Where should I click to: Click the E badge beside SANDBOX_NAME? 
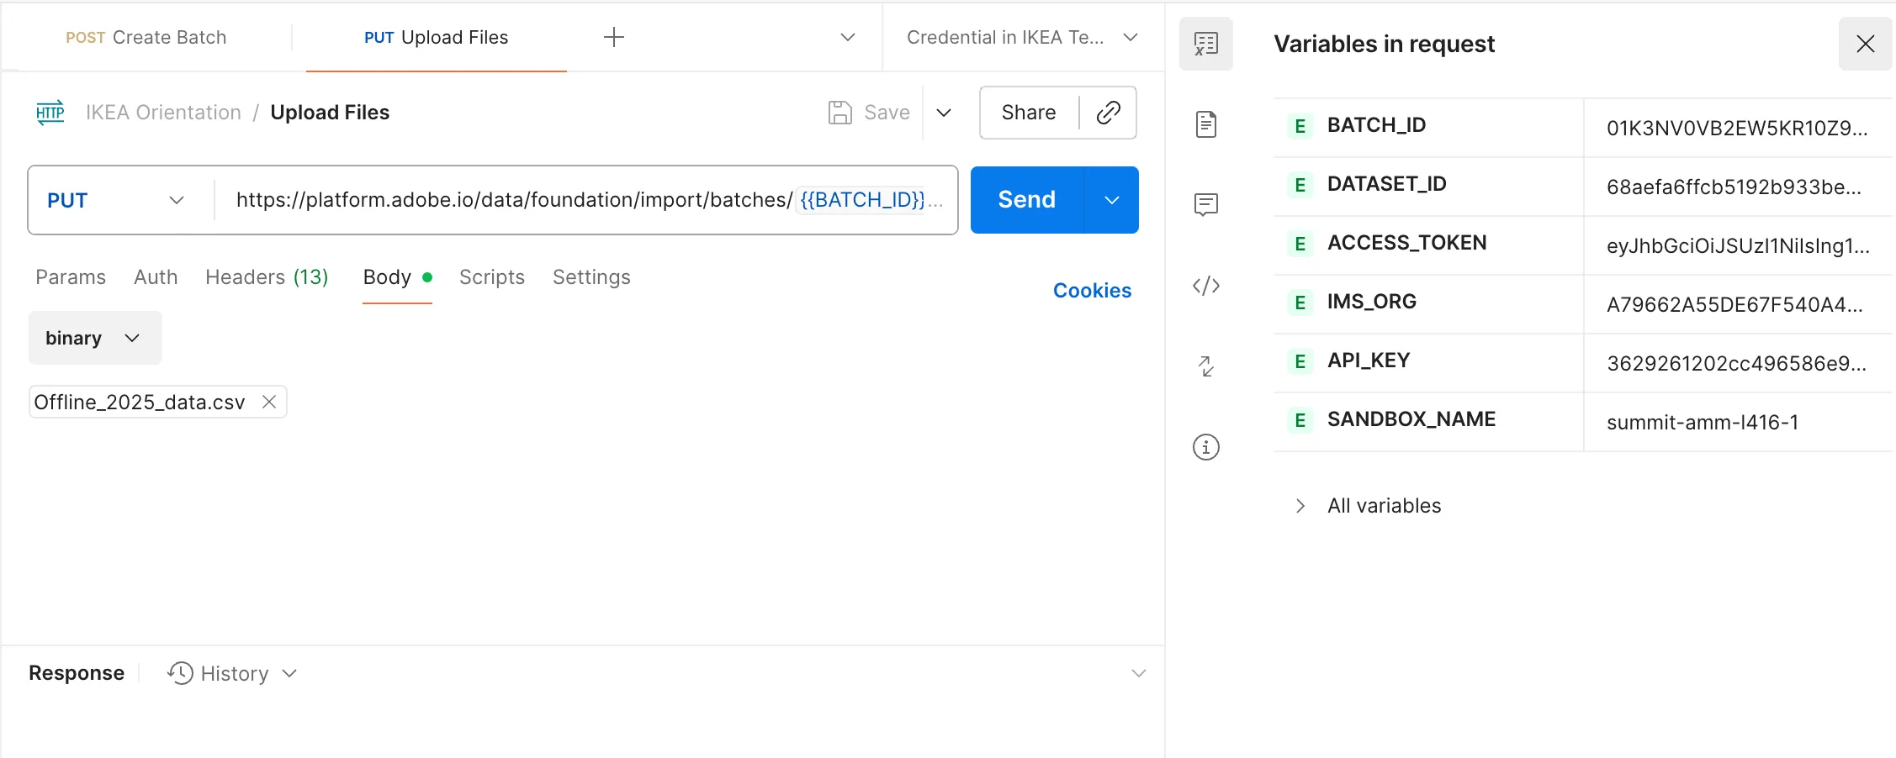tap(1300, 420)
